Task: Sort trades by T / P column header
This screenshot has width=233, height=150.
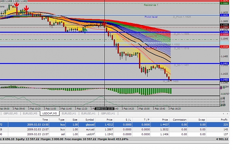Action: click(147, 120)
